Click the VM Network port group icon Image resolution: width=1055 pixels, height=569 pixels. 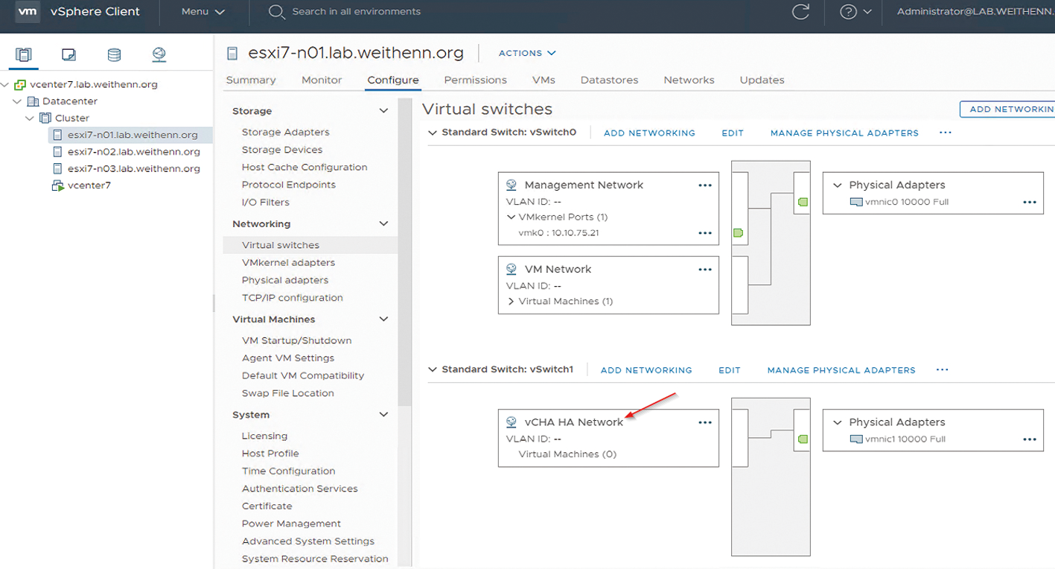[511, 269]
